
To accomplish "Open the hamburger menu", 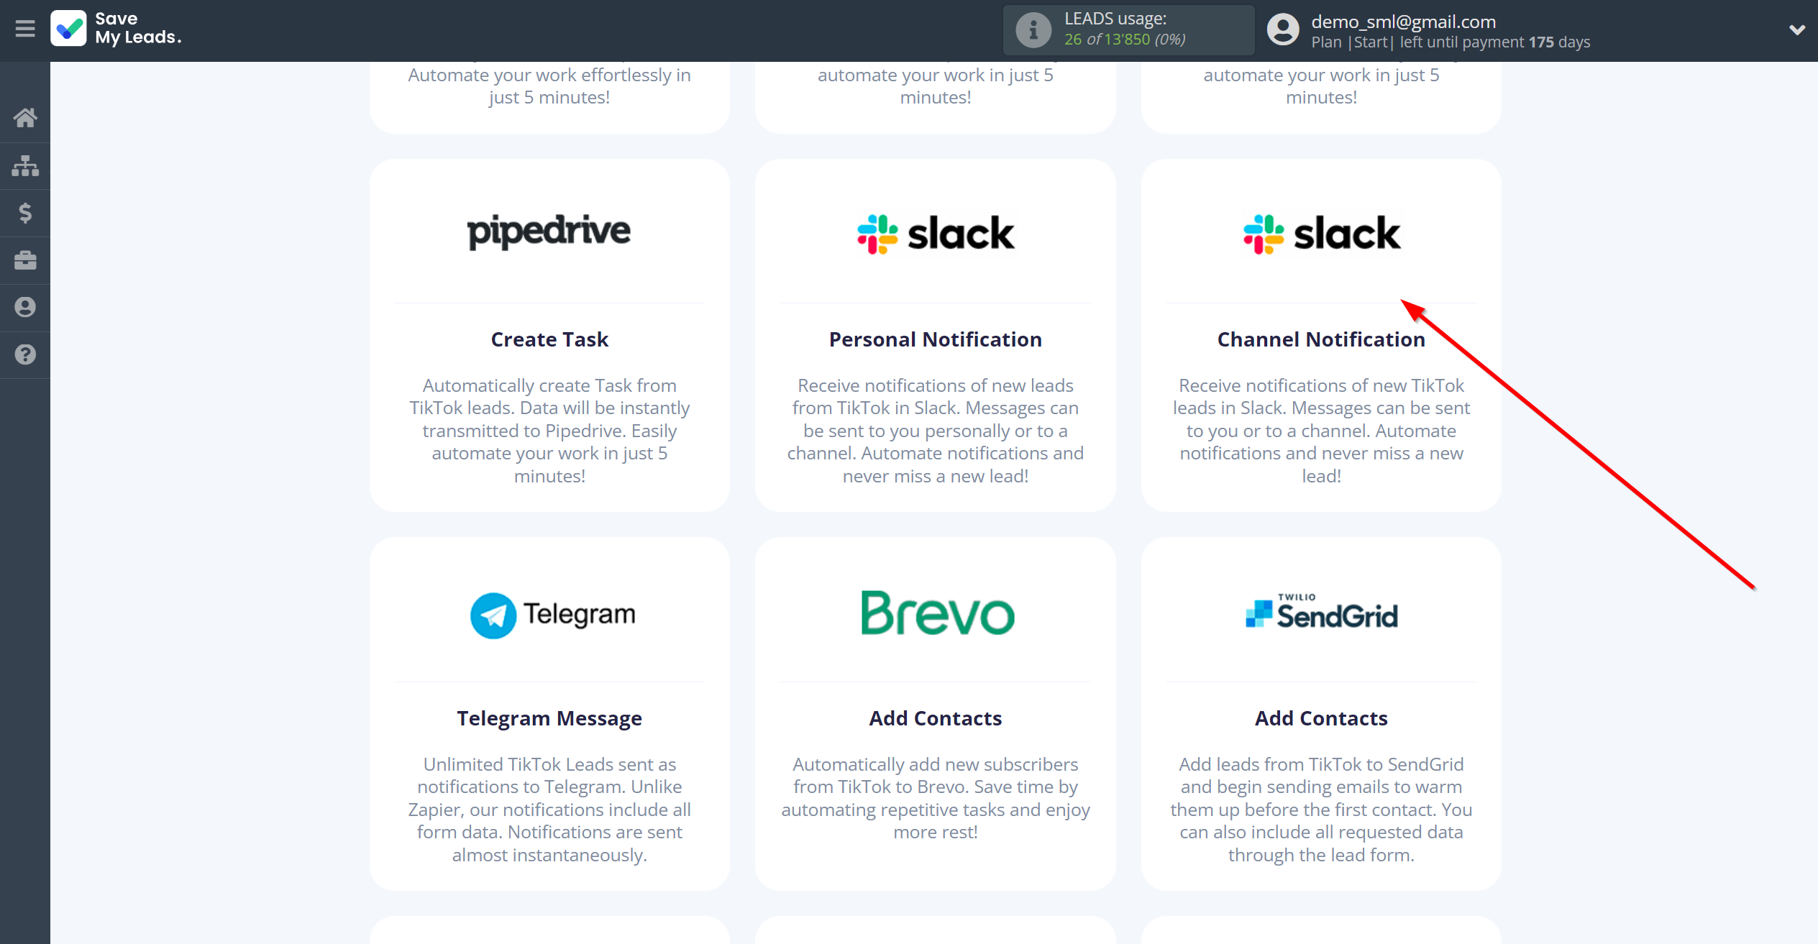I will [x=25, y=29].
